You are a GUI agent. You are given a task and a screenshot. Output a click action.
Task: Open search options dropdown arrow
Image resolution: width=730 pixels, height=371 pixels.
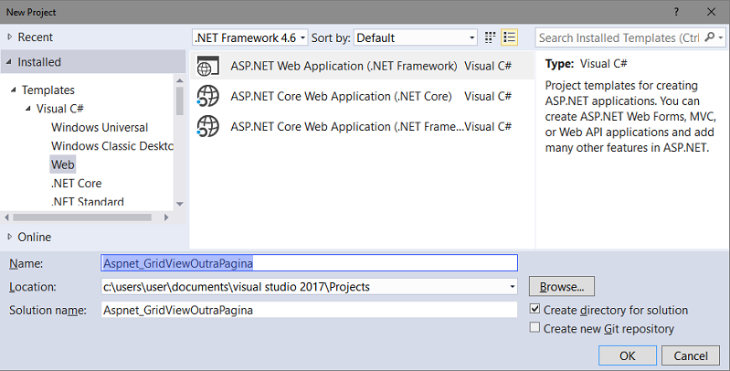tap(721, 37)
